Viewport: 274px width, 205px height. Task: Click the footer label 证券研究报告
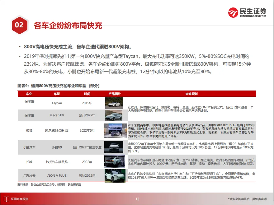(20, 199)
